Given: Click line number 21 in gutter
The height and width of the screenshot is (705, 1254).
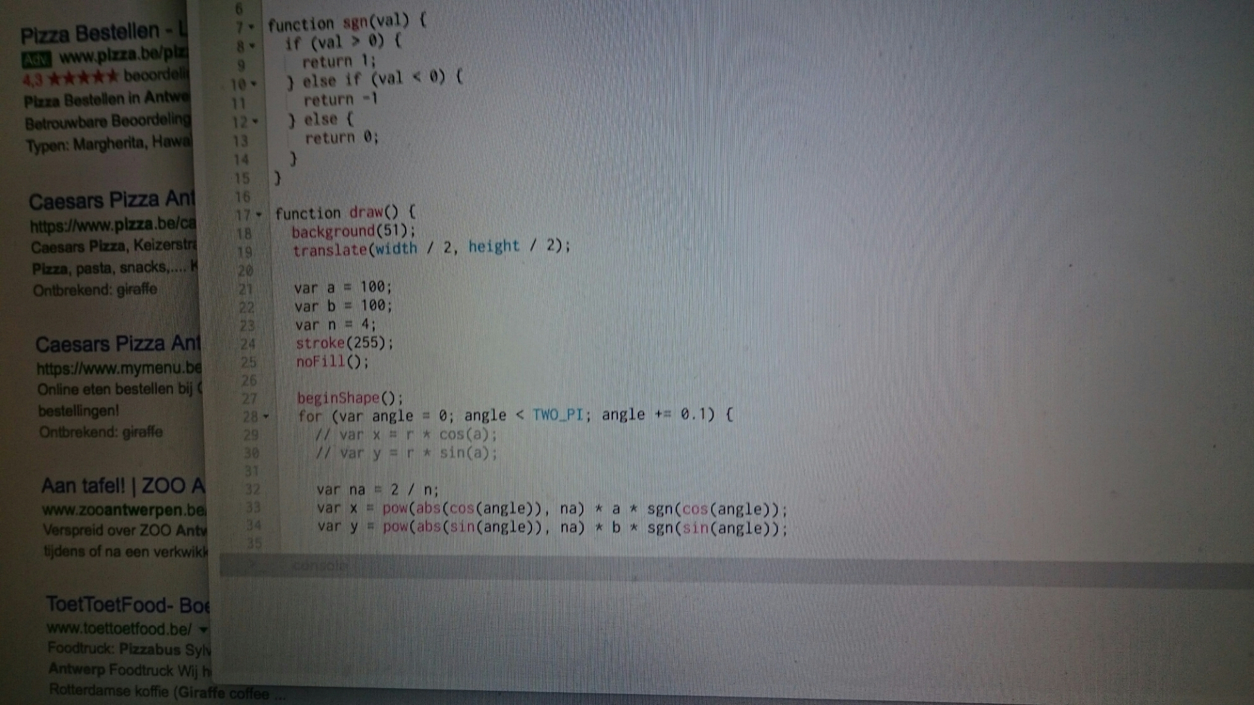Looking at the screenshot, I should [x=246, y=289].
